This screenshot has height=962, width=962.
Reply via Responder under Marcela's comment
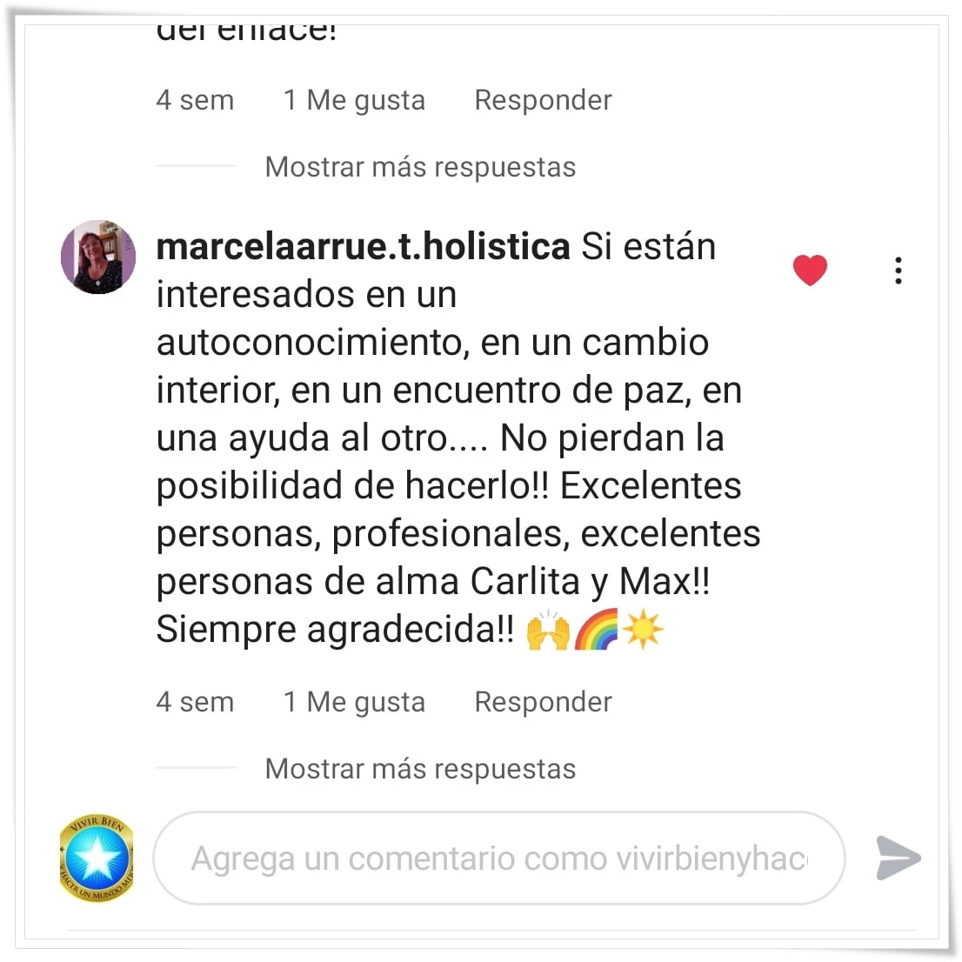(543, 702)
